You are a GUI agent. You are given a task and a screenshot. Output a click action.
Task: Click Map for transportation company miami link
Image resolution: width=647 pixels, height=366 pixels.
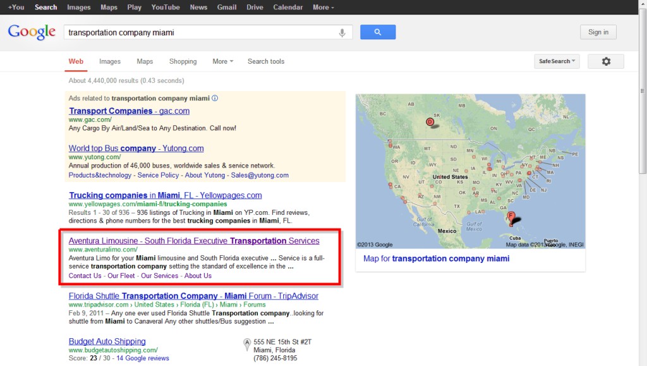[436, 259]
